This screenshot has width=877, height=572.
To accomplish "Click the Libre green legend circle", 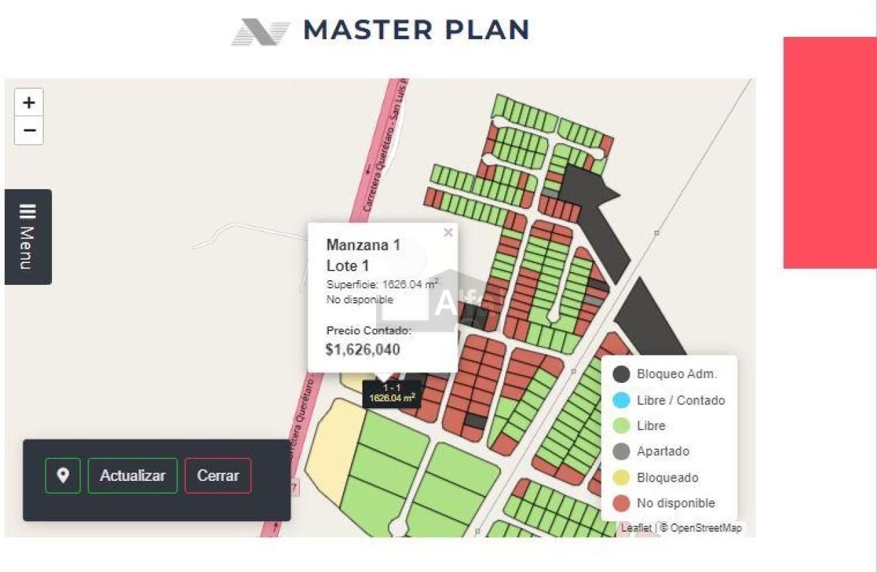I will pos(621,425).
